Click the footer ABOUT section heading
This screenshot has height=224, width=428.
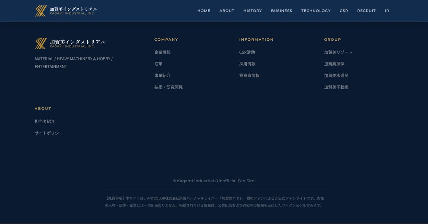click(x=43, y=108)
